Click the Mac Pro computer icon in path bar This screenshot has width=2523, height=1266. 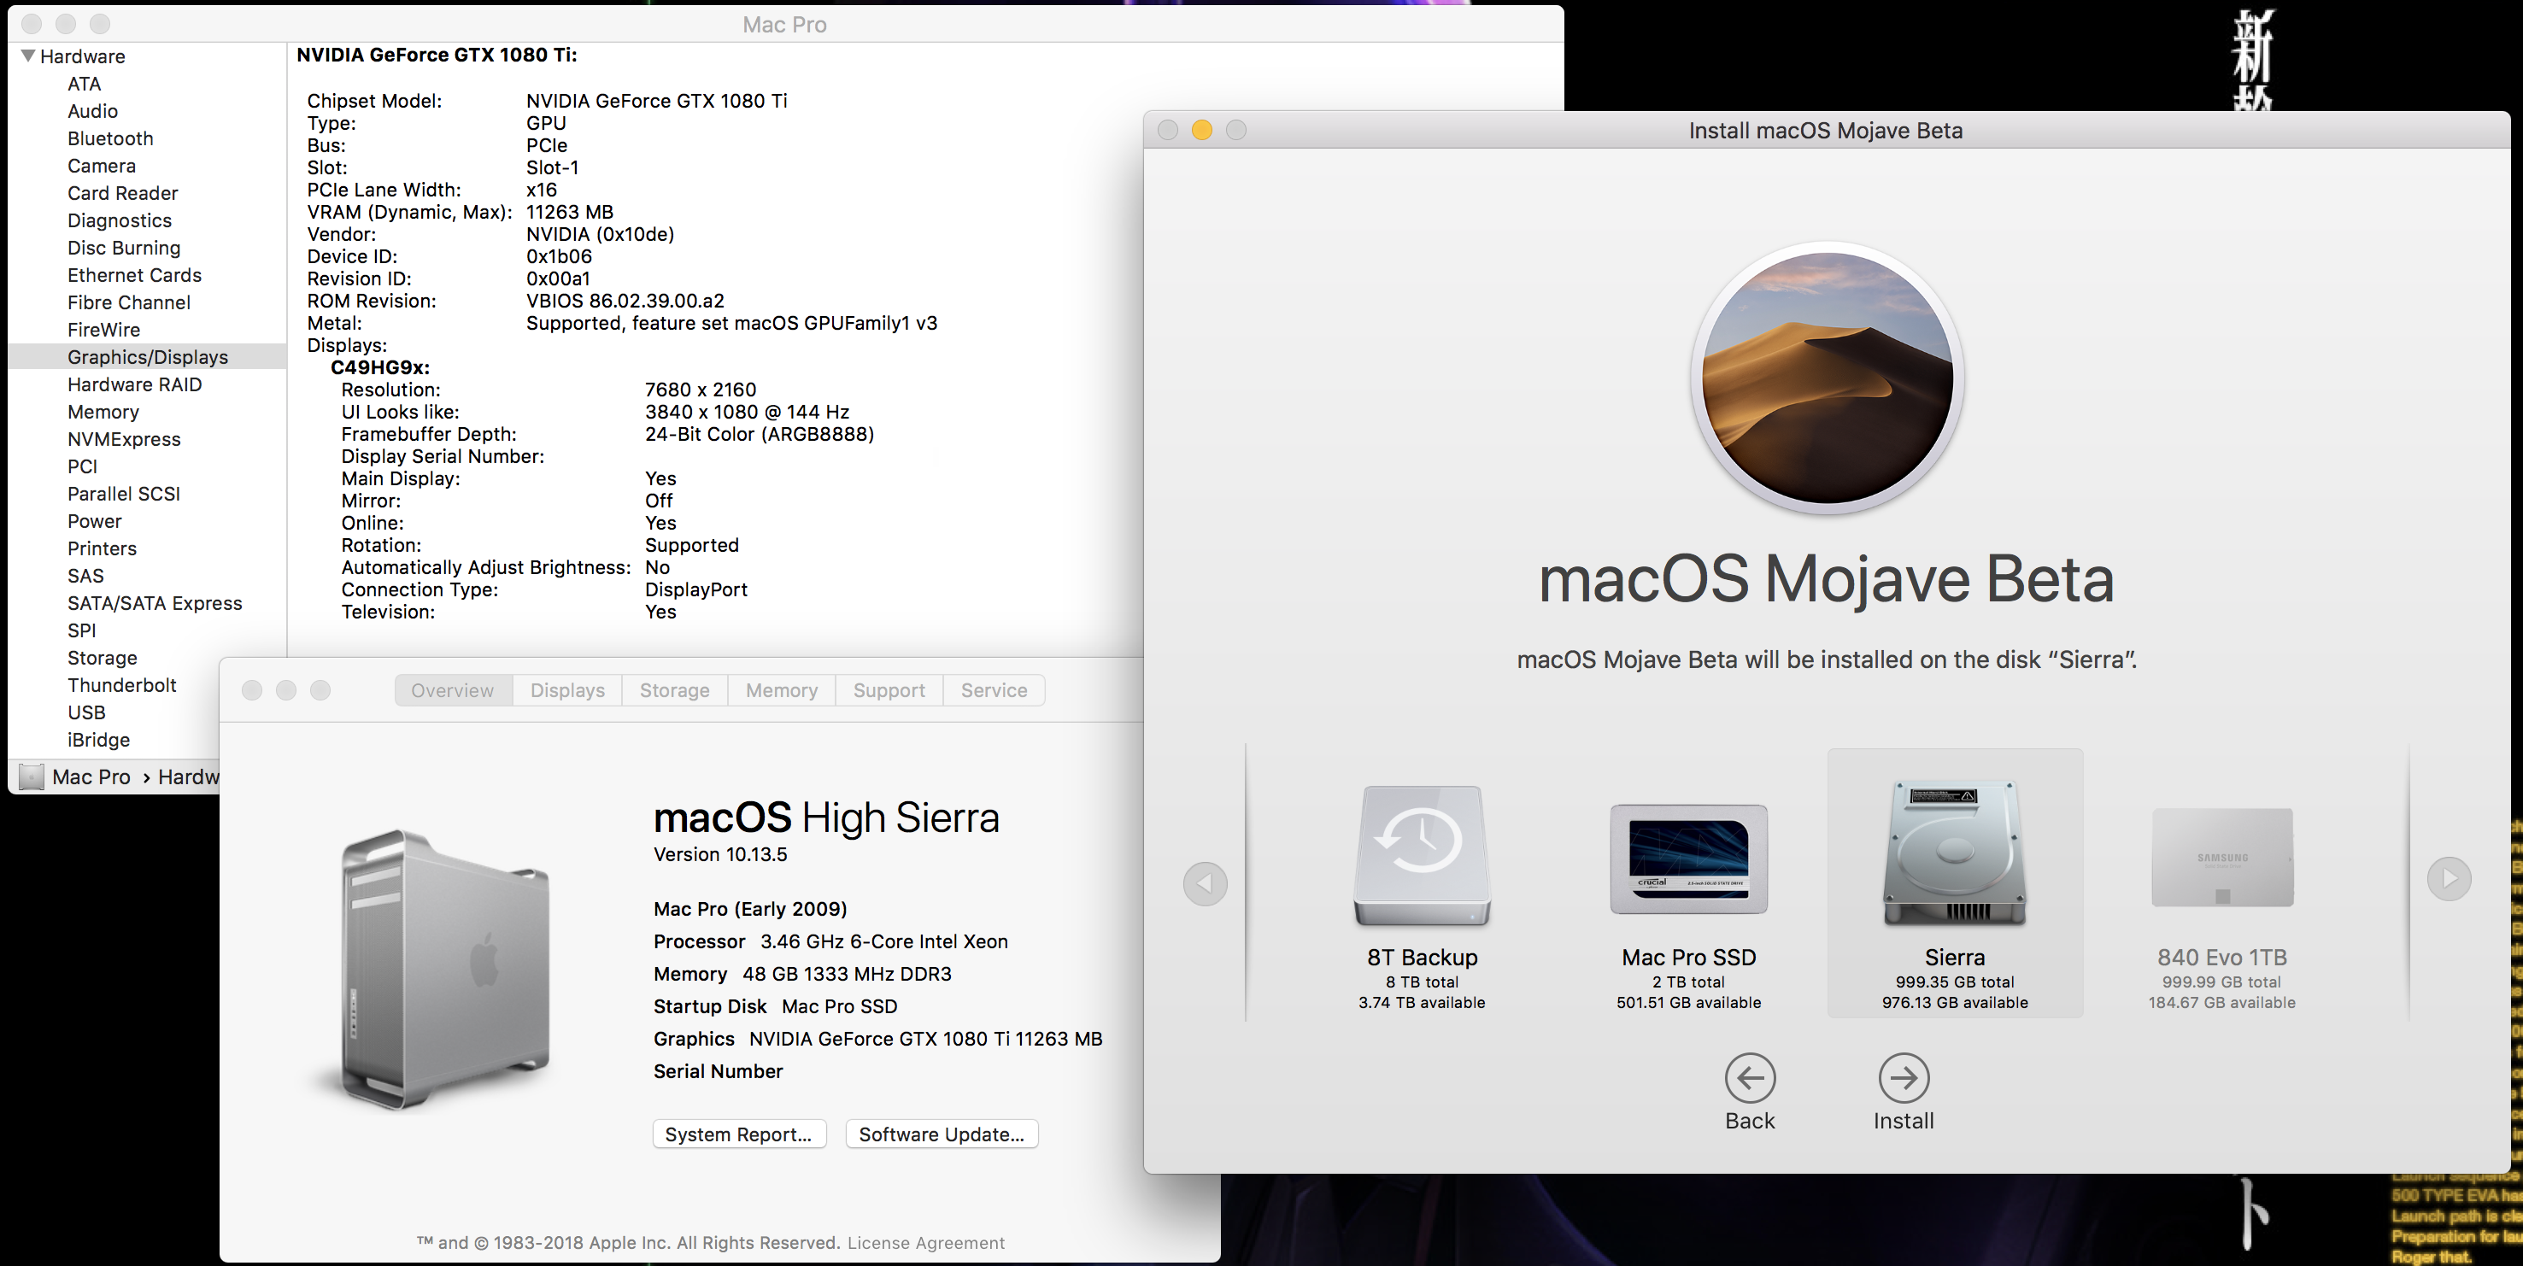pyautogui.click(x=32, y=777)
